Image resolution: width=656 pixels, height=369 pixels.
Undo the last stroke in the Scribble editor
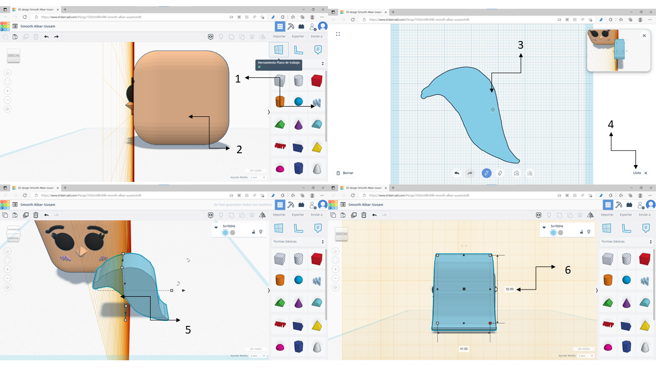(x=457, y=173)
